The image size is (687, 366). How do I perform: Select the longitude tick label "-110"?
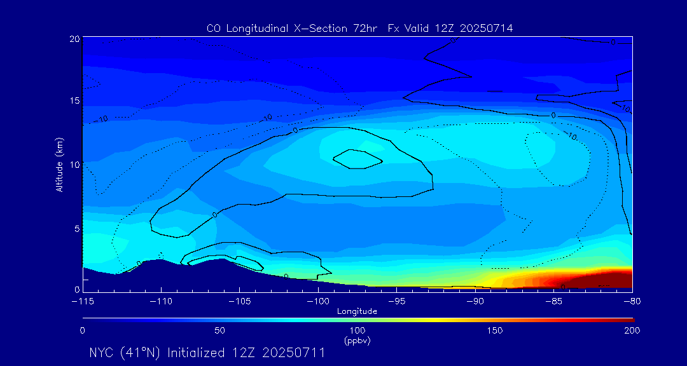click(161, 302)
